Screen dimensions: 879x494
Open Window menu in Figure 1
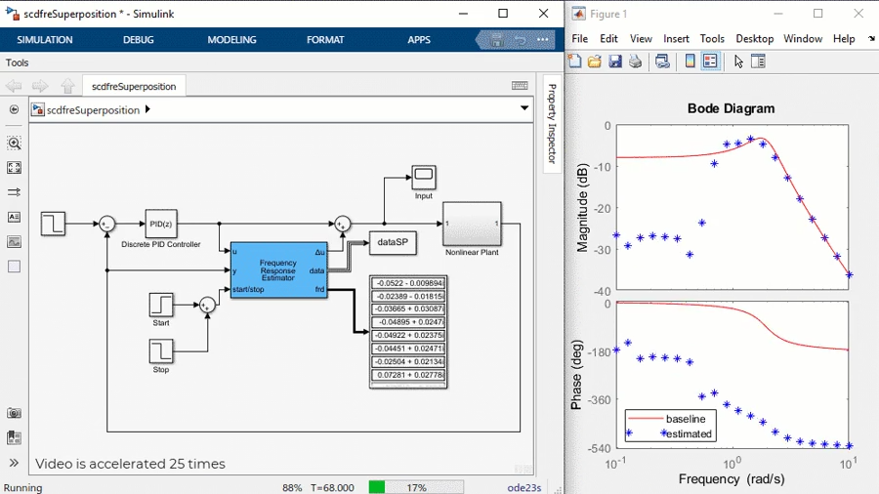pos(803,39)
